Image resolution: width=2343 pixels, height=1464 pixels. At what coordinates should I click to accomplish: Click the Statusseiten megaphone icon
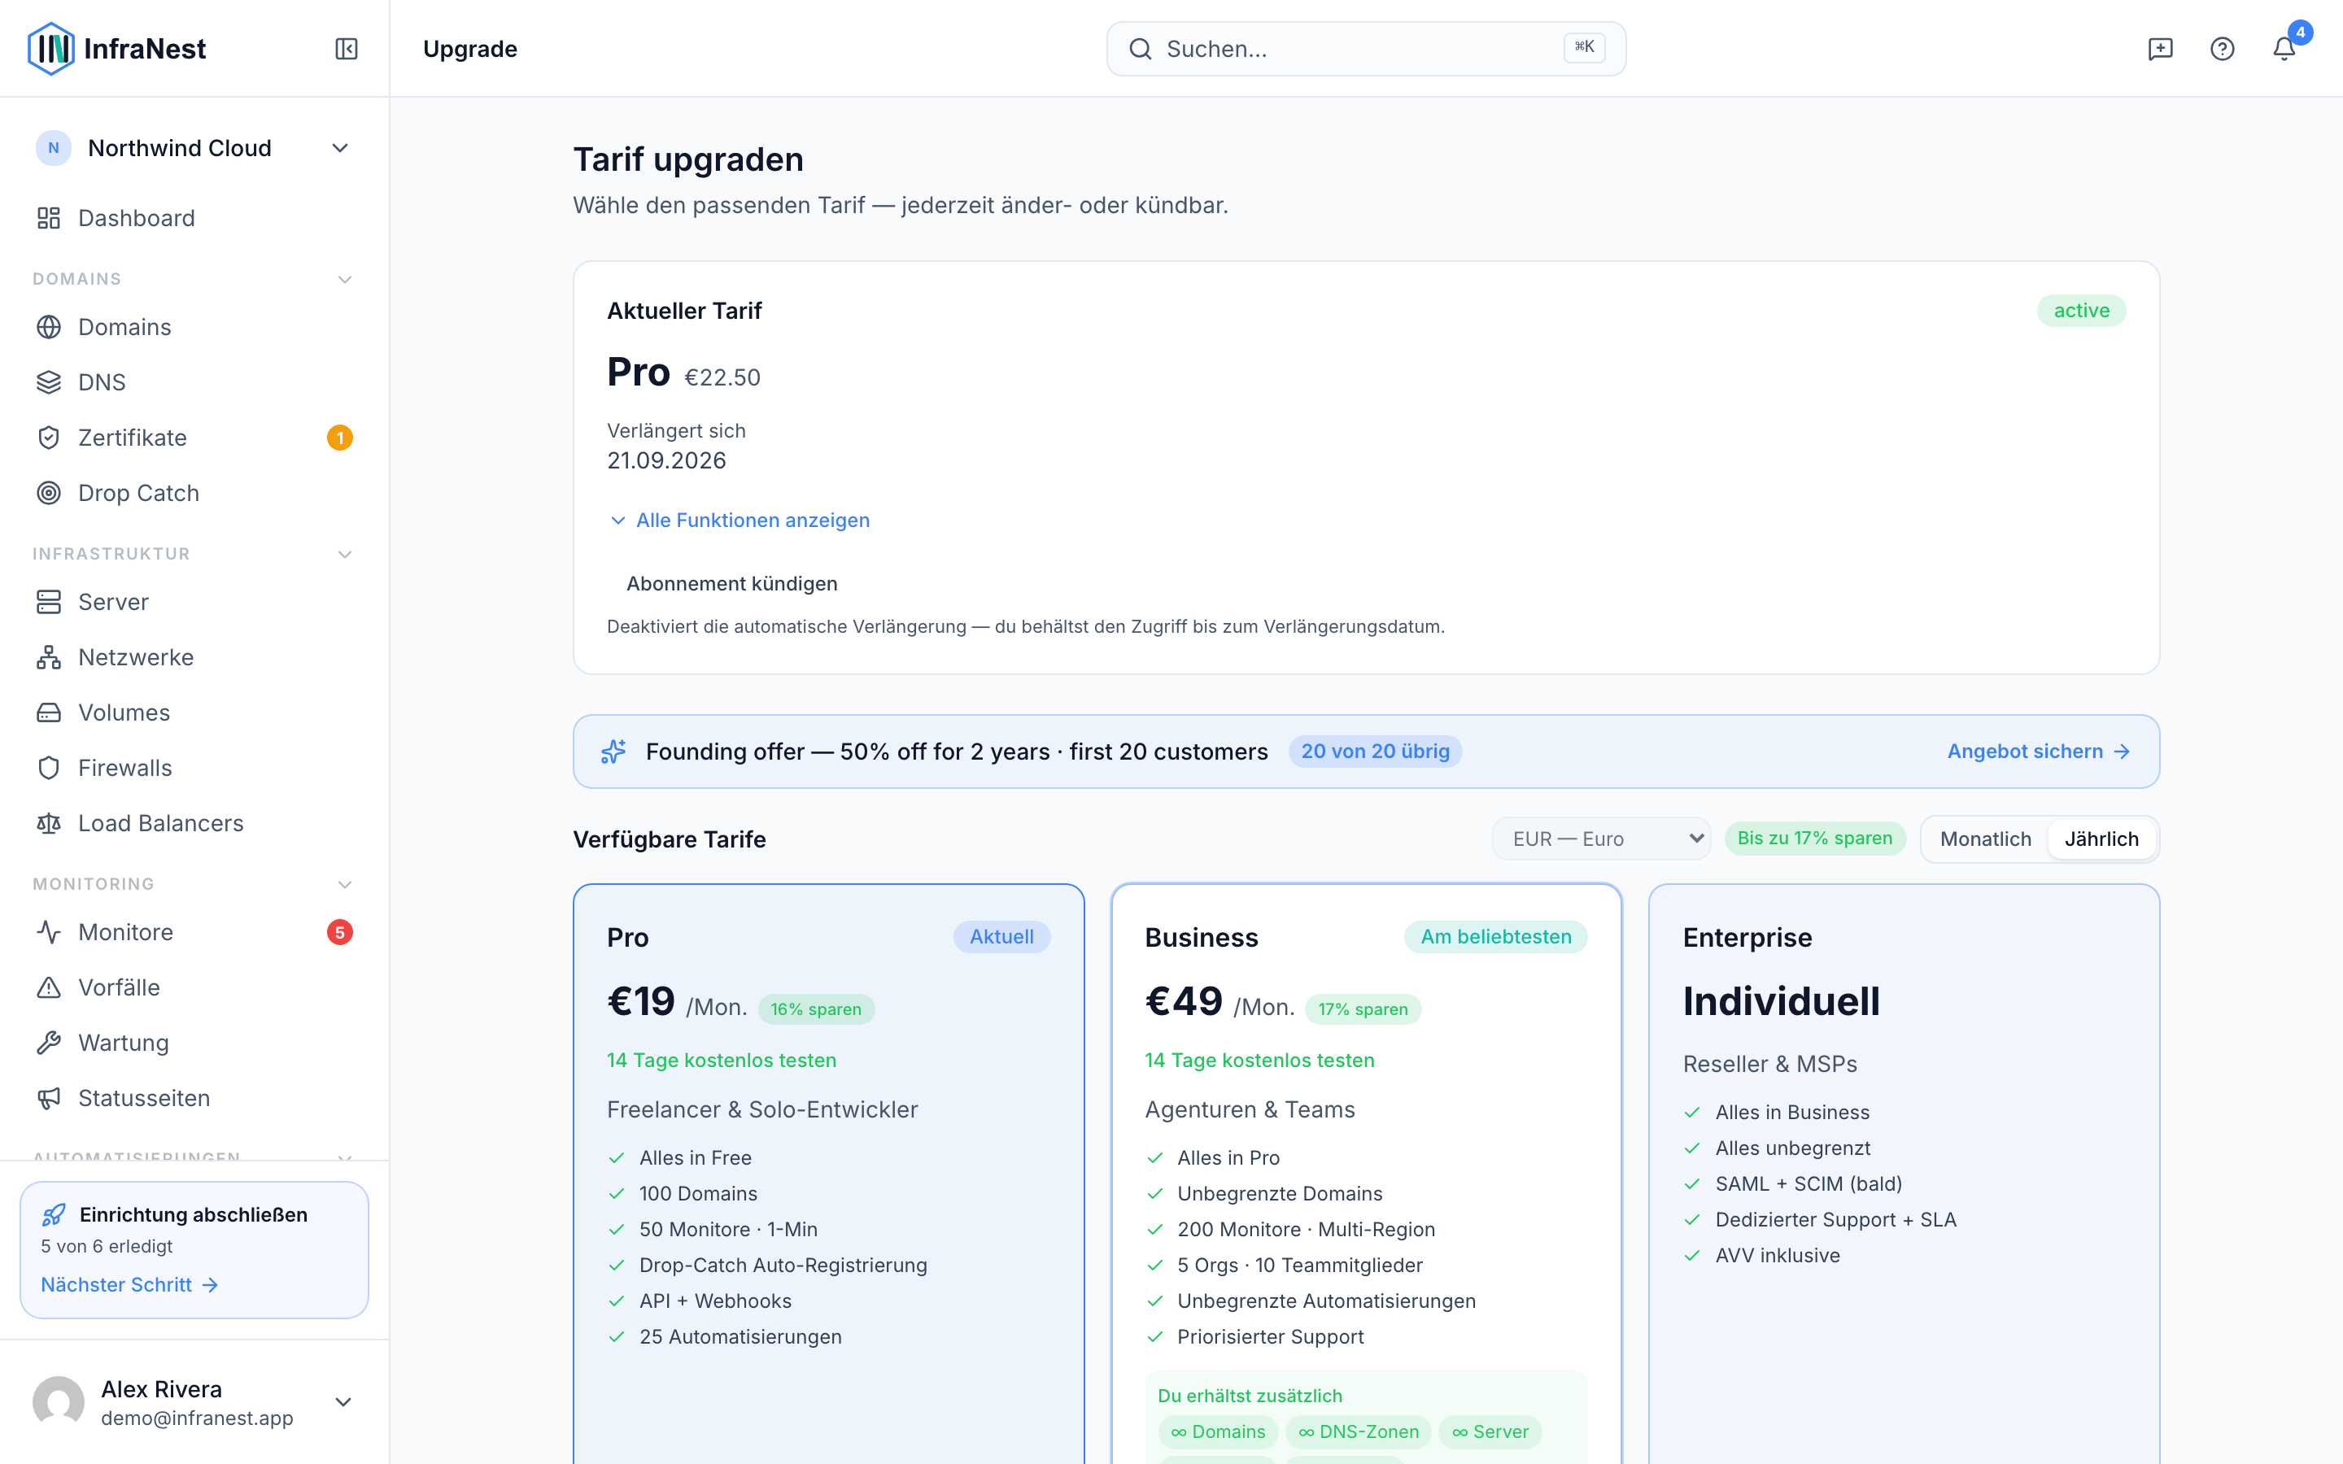point(49,1098)
